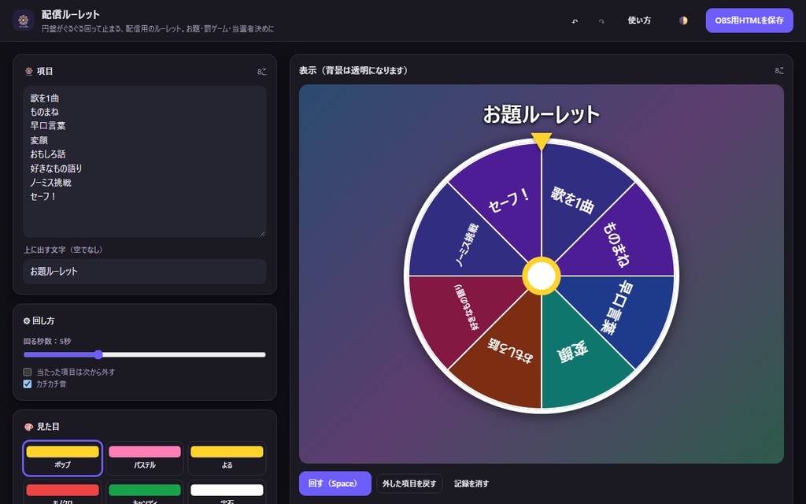Click 変顔 line in items list

click(39, 140)
